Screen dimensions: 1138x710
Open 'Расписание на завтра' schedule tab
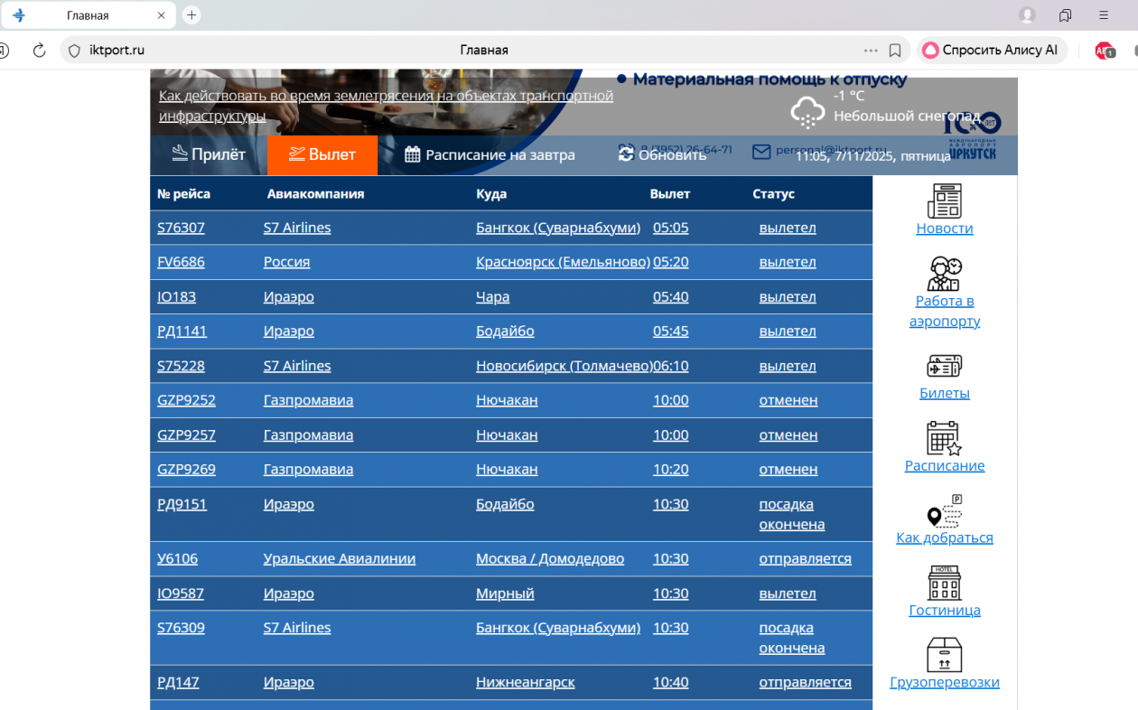(490, 154)
